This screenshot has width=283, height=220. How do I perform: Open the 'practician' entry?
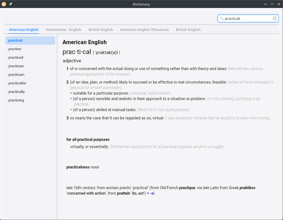click(16, 66)
